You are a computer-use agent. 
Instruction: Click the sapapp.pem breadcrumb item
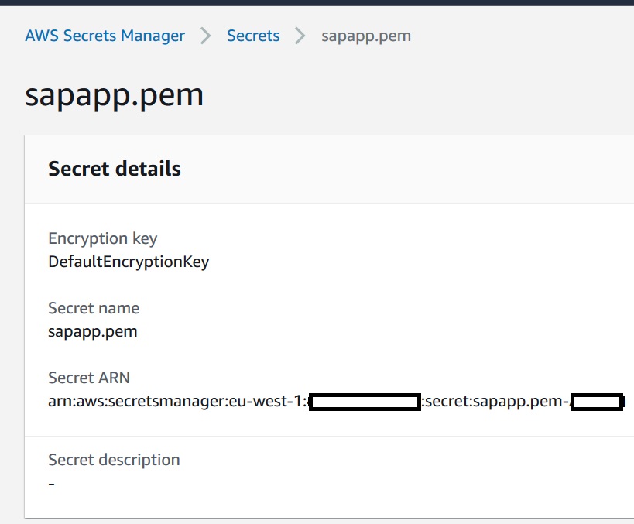coord(366,36)
